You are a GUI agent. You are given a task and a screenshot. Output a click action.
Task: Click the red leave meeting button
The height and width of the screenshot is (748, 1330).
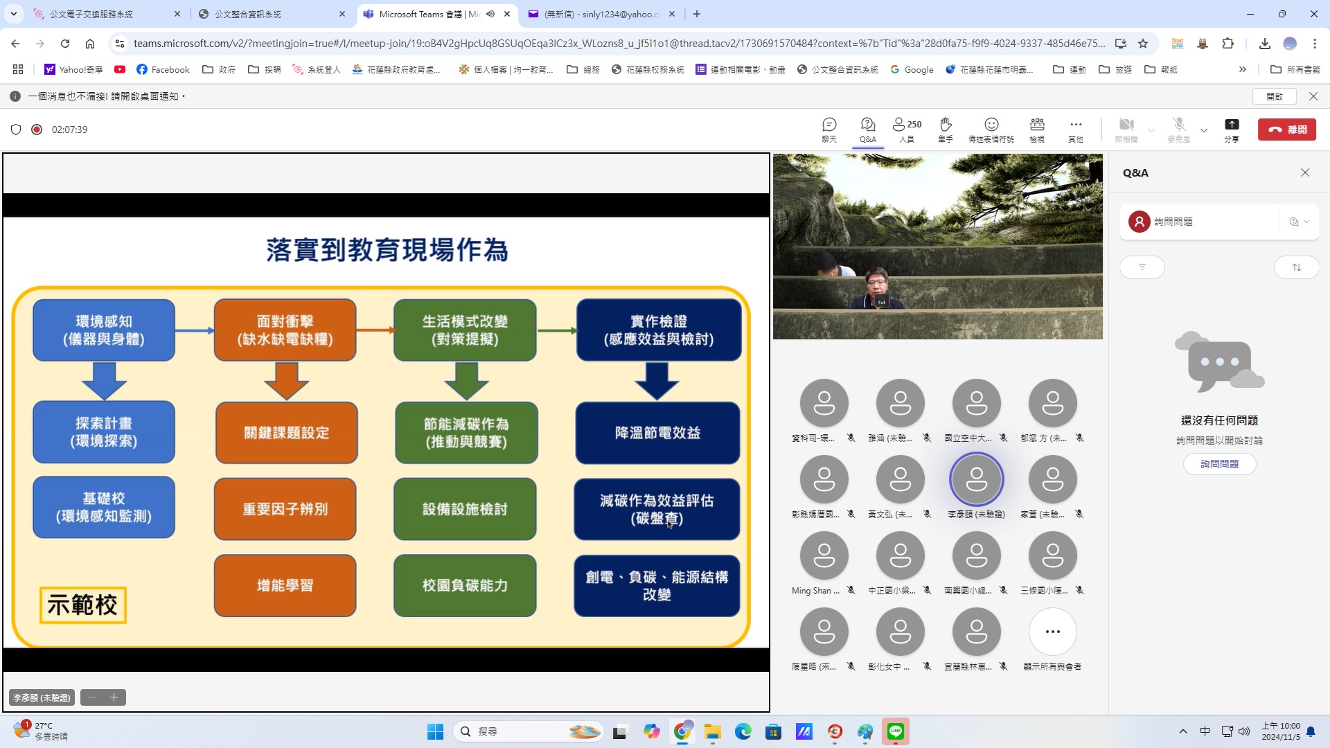coord(1287,130)
